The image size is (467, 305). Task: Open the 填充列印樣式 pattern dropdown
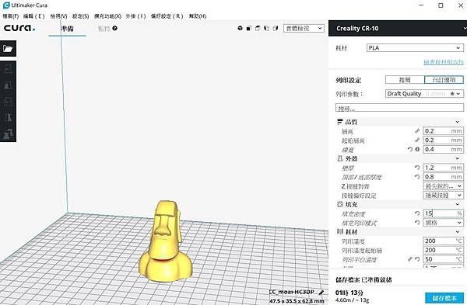pos(443,223)
